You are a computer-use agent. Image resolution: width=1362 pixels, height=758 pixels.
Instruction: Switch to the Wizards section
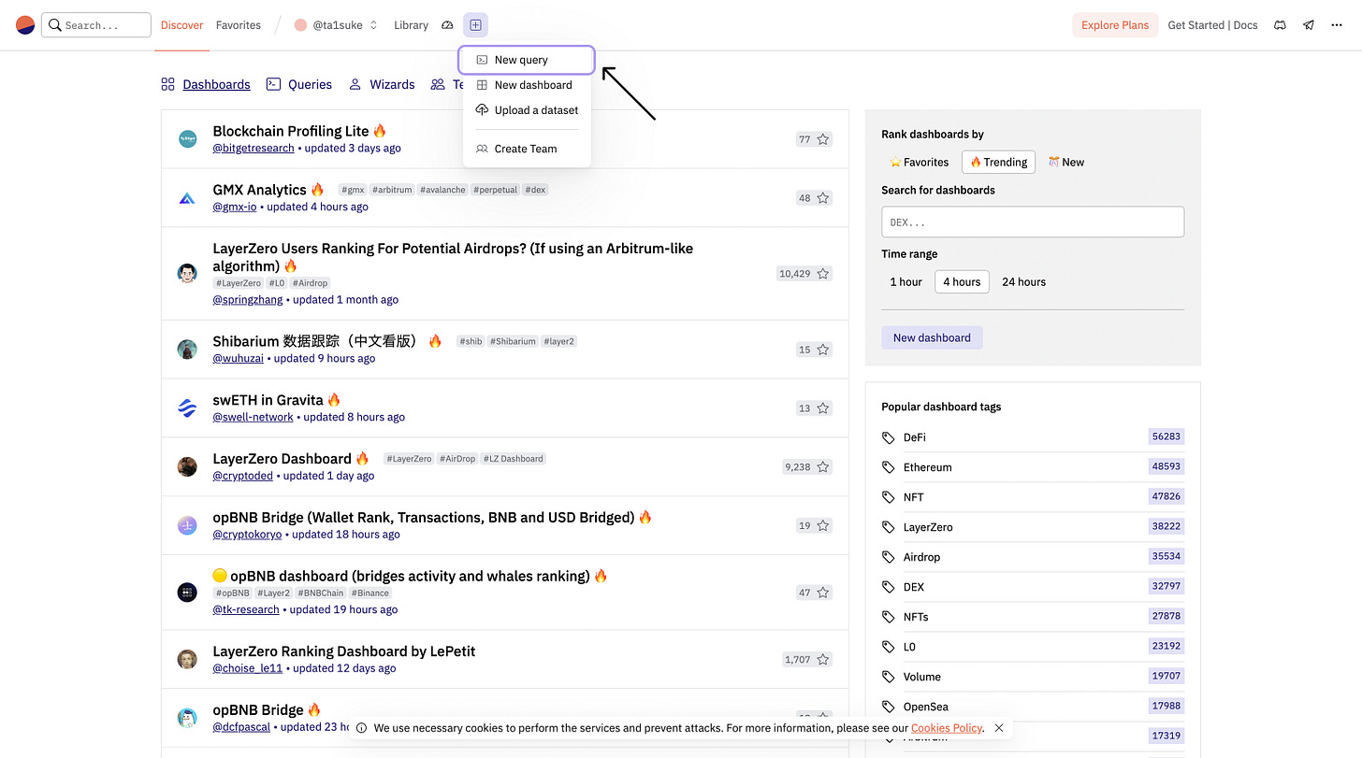click(x=382, y=84)
